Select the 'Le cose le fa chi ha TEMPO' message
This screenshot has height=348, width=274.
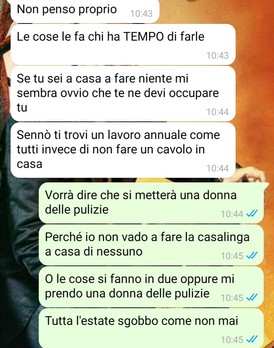(123, 44)
